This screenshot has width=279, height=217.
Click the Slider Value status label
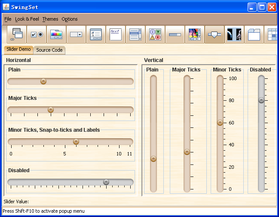pos(16,201)
